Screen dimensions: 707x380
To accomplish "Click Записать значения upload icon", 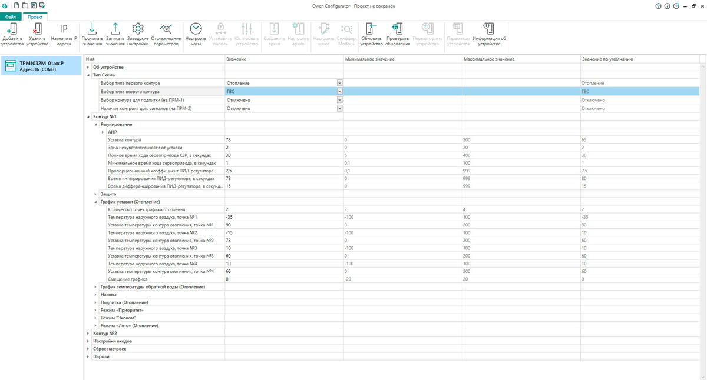I will (x=115, y=29).
